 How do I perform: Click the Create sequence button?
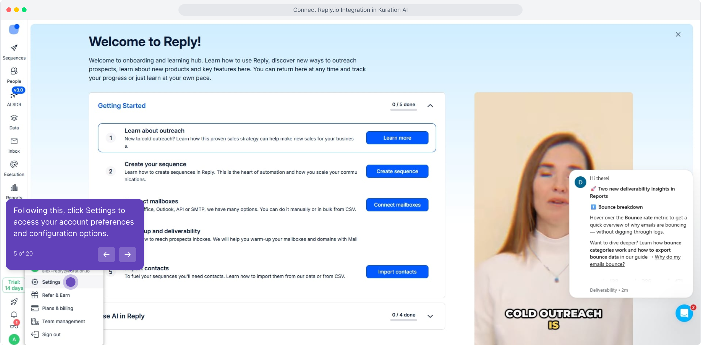click(397, 171)
